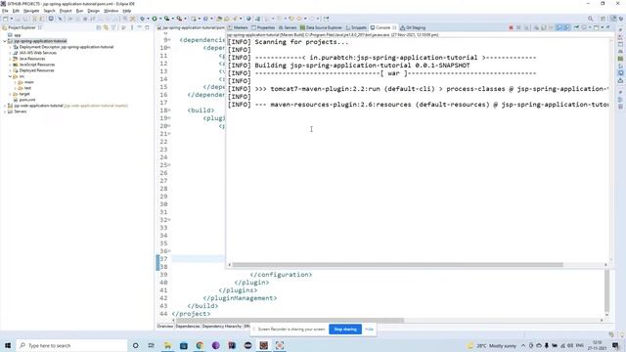
Task: Switch to the Servers tab
Action: tap(288, 27)
